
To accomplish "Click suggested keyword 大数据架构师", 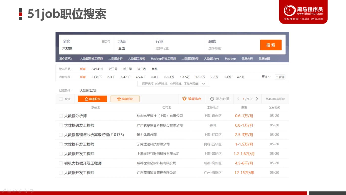I will pyautogui.click(x=190, y=58).
